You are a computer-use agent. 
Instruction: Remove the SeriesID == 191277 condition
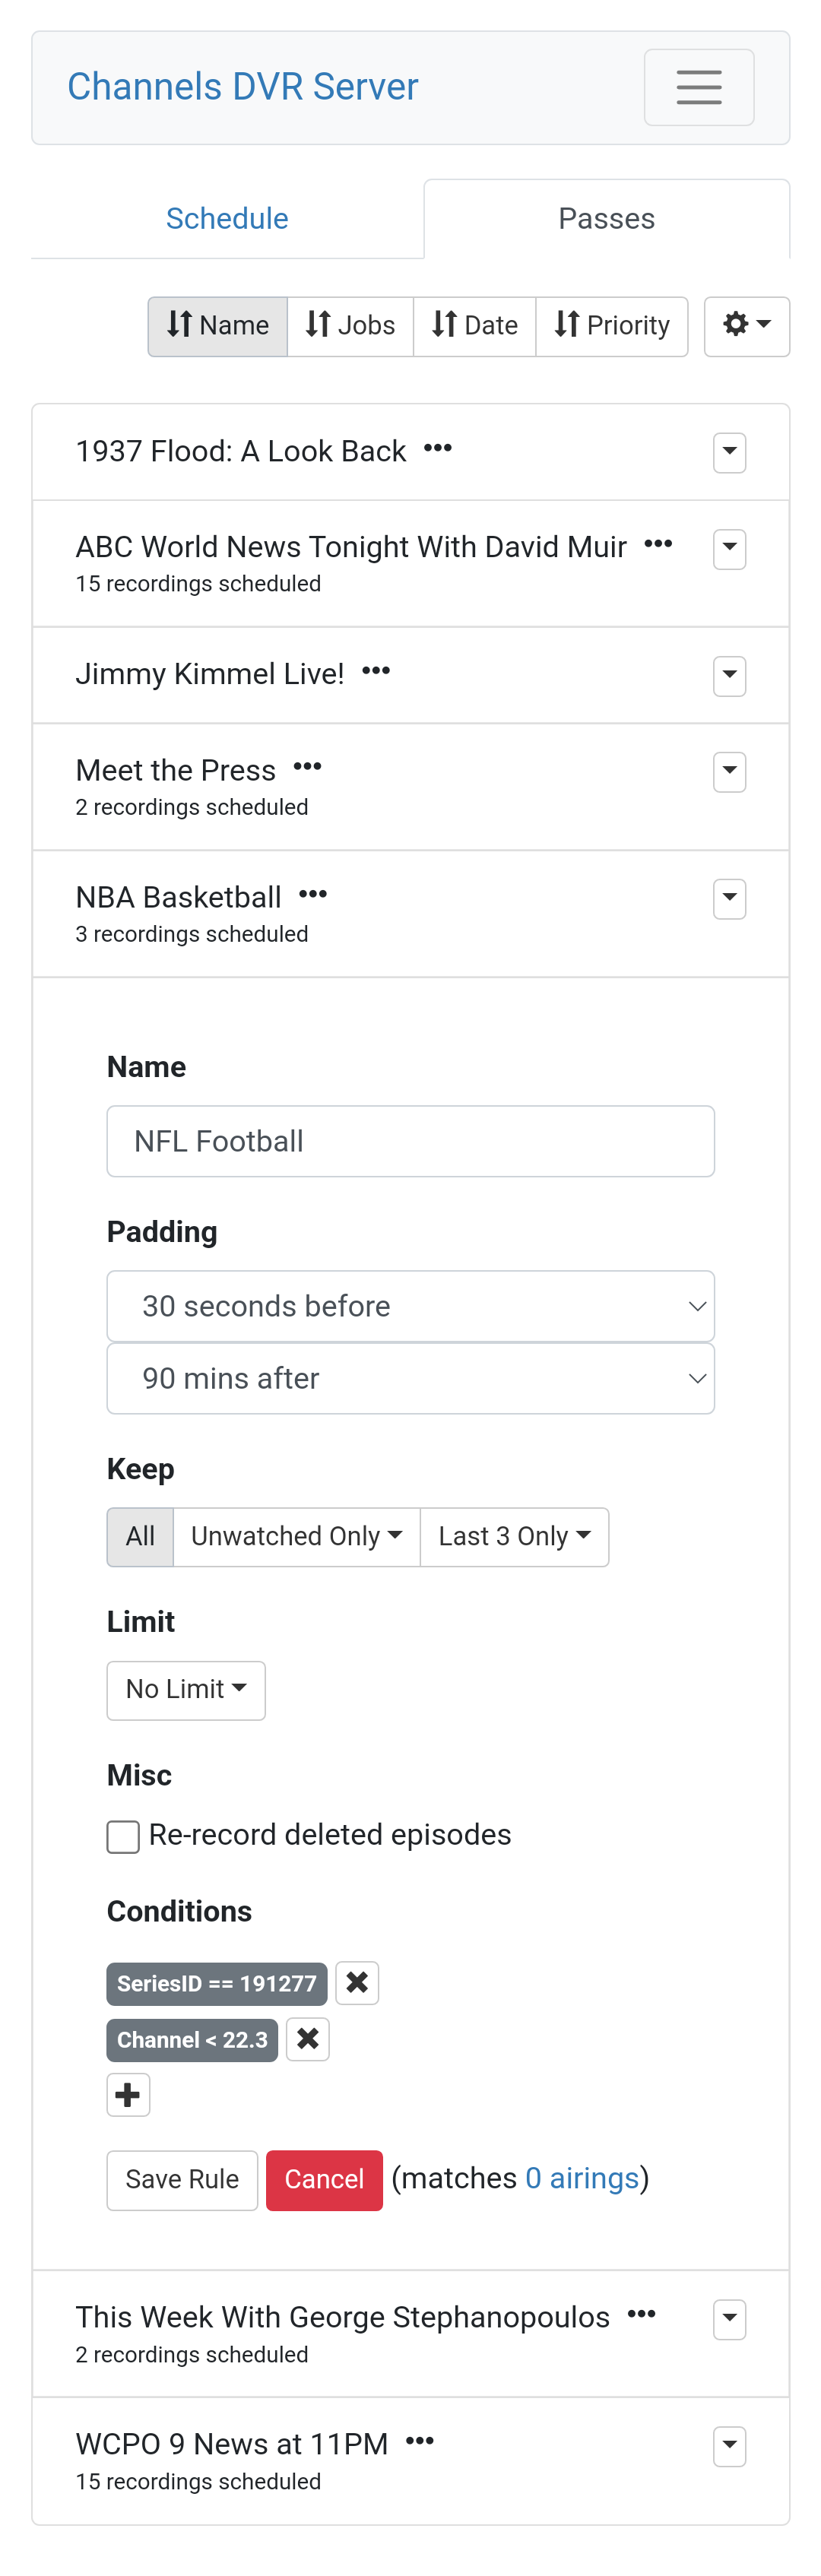(x=357, y=1983)
